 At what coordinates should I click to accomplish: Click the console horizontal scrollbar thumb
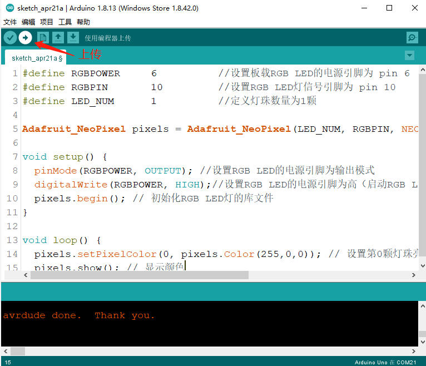18,351
